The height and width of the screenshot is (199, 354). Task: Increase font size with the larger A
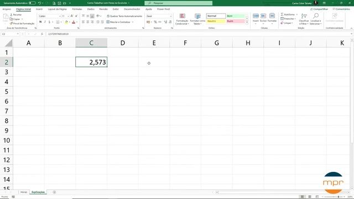pos(72,16)
